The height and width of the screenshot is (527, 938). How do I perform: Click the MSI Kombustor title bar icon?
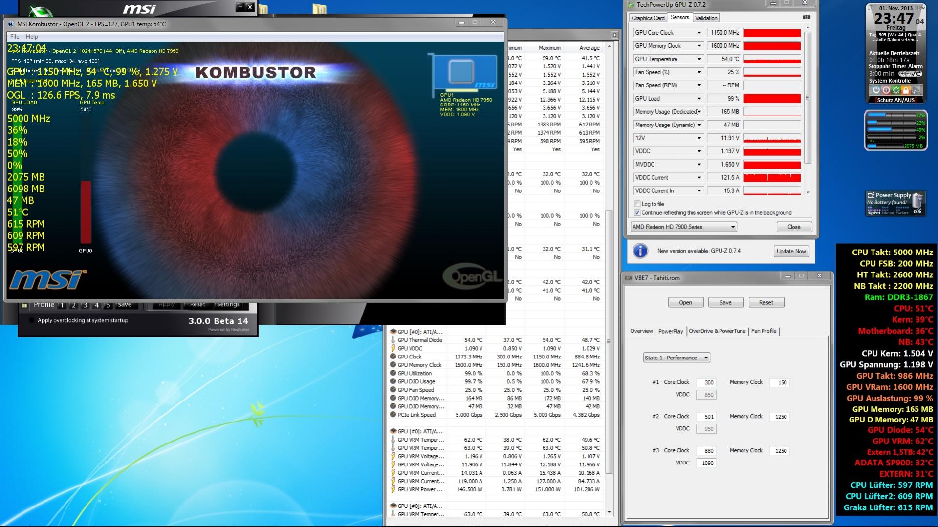pyautogui.click(x=11, y=24)
